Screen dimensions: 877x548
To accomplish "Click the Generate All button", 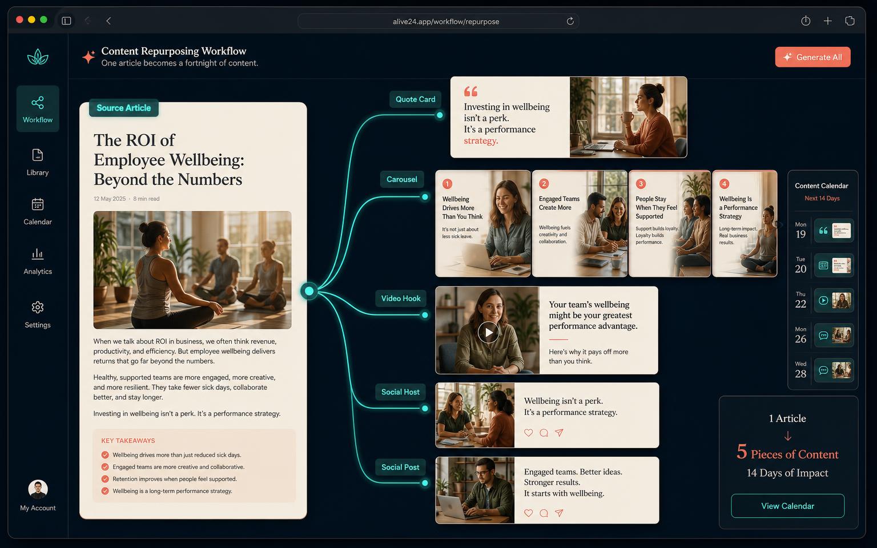I will pyautogui.click(x=812, y=57).
